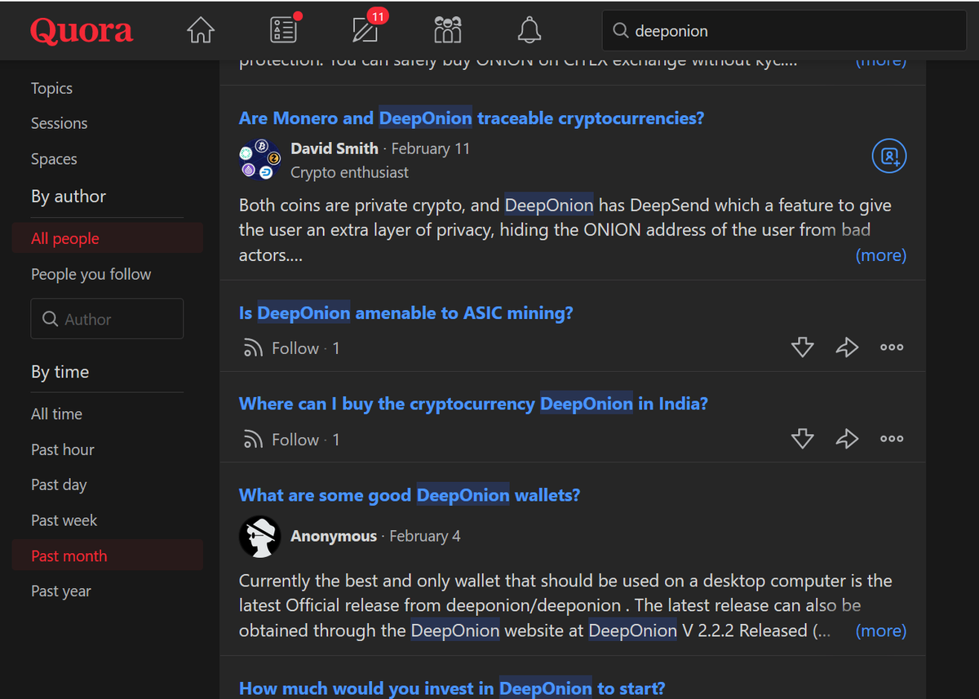Downvote the ASIC mining question

[803, 347]
